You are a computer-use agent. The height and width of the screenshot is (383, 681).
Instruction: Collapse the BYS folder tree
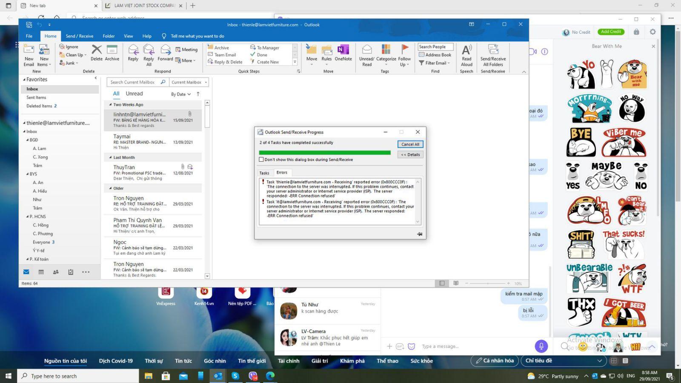[28, 174]
